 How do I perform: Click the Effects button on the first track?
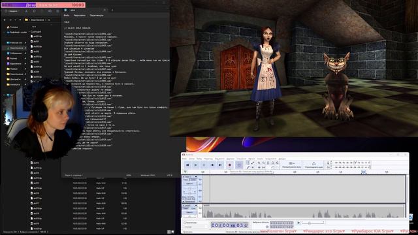pyautogui.click(x=189, y=183)
